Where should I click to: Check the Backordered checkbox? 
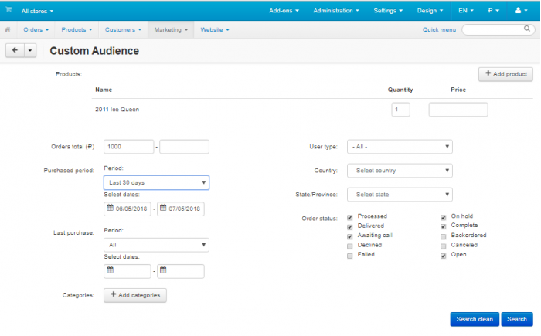point(444,236)
